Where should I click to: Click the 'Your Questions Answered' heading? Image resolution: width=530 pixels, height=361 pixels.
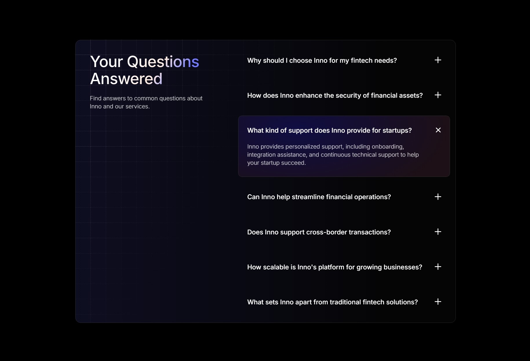pos(145,70)
